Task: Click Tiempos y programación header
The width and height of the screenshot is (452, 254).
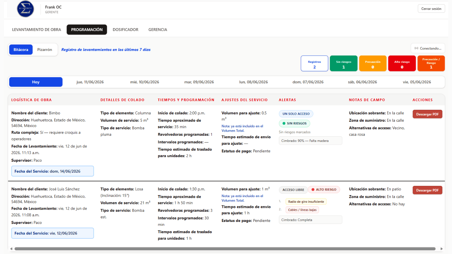Action: click(186, 100)
